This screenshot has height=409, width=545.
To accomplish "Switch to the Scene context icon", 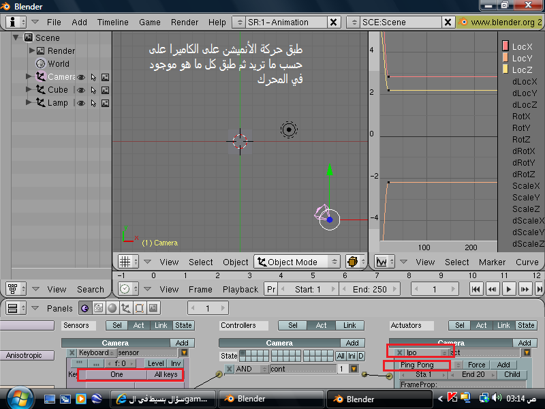I will tap(153, 308).
